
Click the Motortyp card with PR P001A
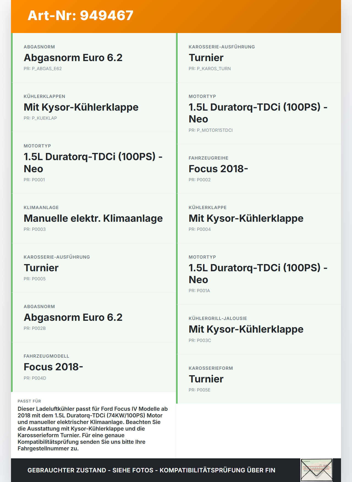(259, 274)
